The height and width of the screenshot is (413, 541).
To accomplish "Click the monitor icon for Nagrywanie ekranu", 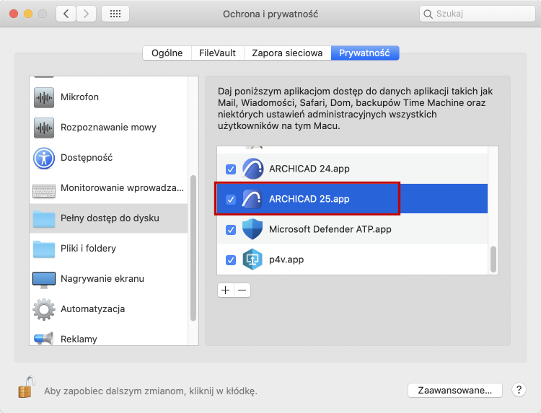I will [44, 280].
